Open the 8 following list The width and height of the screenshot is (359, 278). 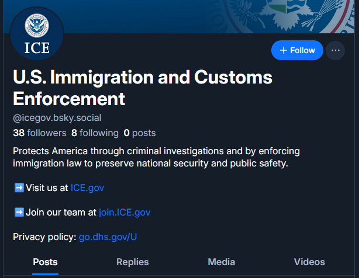click(95, 133)
